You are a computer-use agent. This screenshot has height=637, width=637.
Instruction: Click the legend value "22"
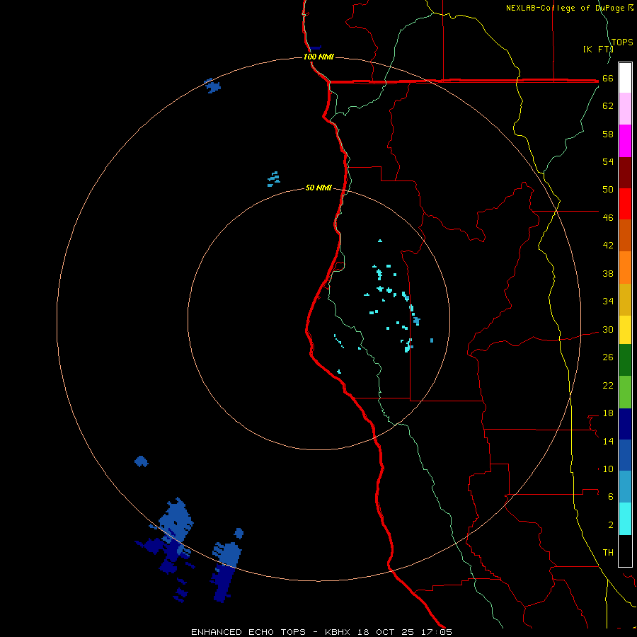tap(608, 385)
